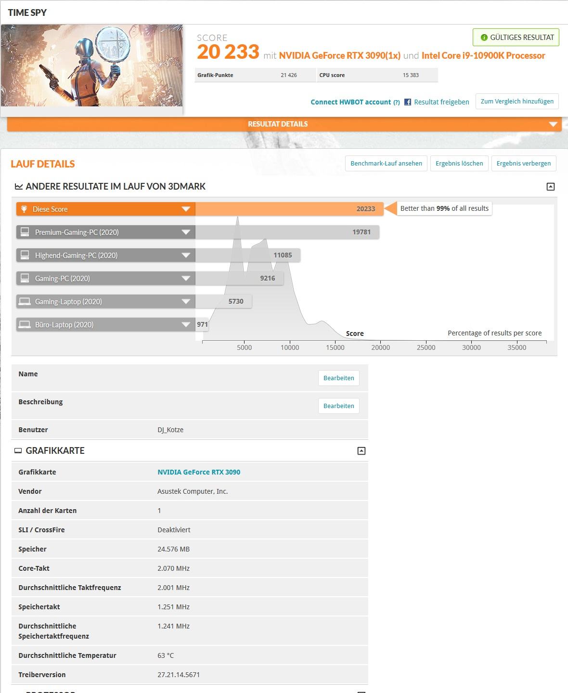Click Benchmark-Lauf ansehen button

pos(386,164)
